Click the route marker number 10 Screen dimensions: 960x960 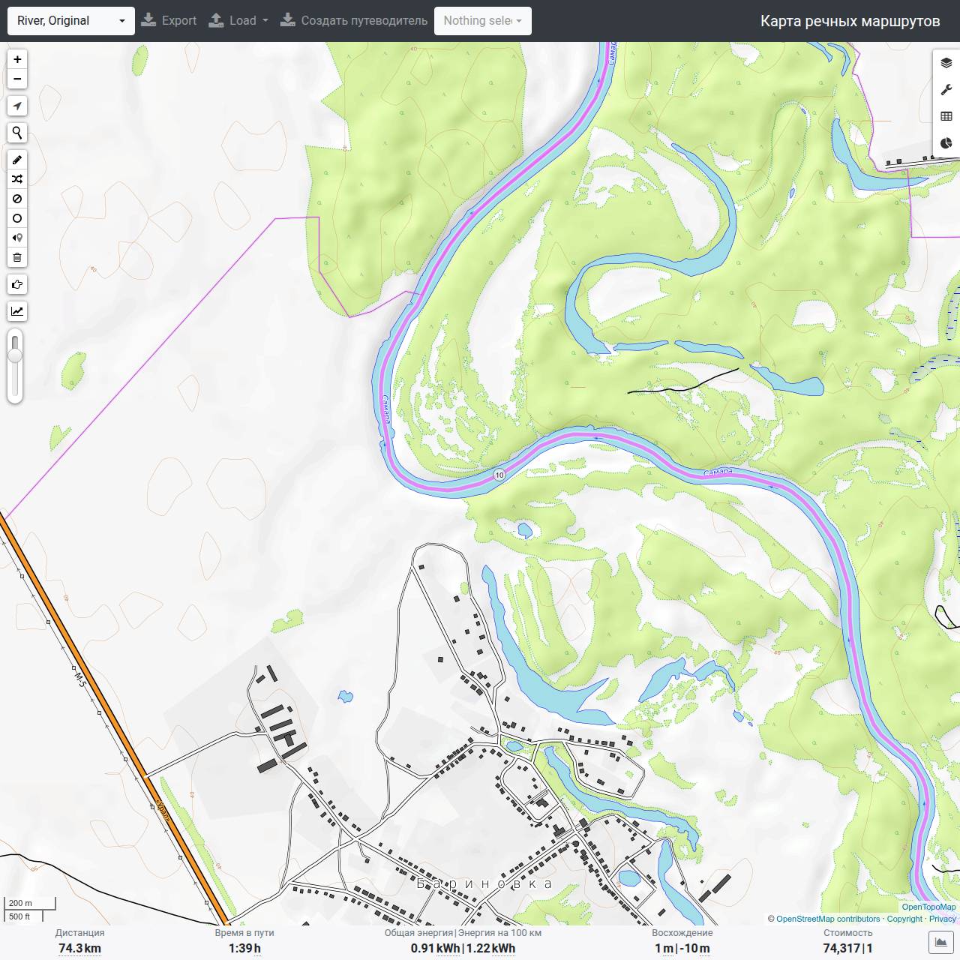499,475
